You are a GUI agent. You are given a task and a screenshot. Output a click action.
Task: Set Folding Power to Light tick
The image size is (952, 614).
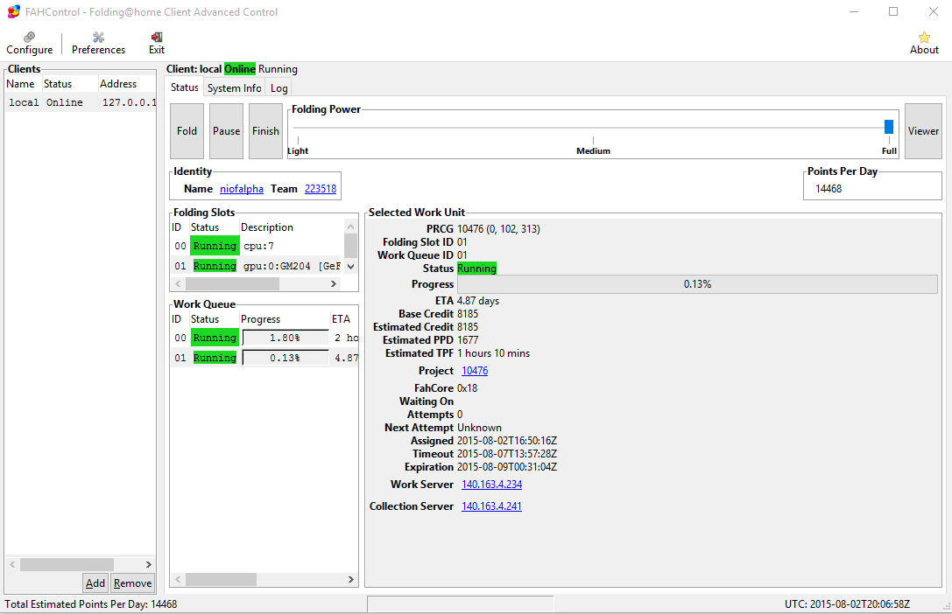coord(298,140)
